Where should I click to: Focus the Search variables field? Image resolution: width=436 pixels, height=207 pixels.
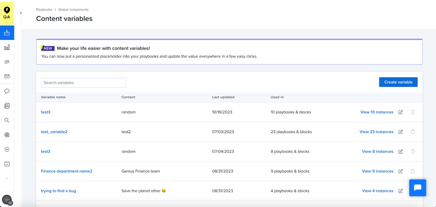[x=83, y=83]
